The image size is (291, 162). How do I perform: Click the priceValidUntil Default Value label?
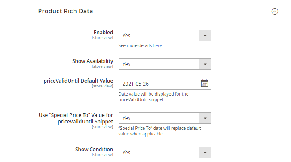78,81
